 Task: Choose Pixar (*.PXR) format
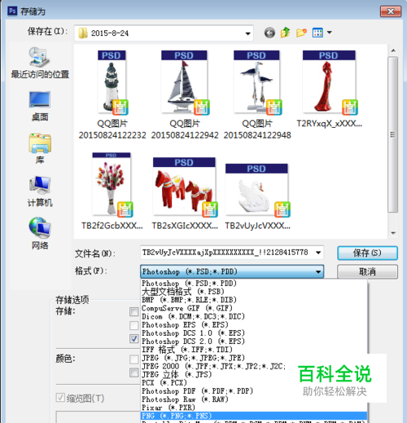(x=254, y=408)
